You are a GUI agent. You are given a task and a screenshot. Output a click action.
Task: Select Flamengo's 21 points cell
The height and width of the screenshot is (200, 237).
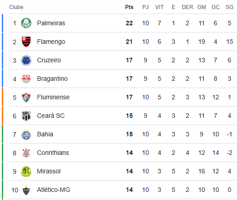(129, 42)
